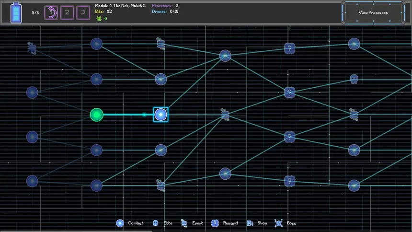This screenshot has height=232, width=412.
Task: Click the "Boss" legend label
Action: pos(291,223)
